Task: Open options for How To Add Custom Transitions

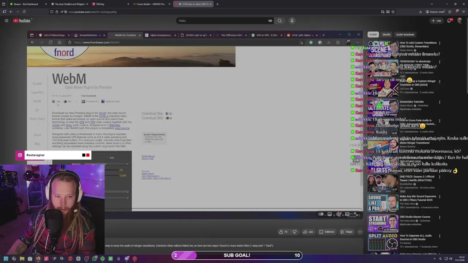Action: coord(439,43)
